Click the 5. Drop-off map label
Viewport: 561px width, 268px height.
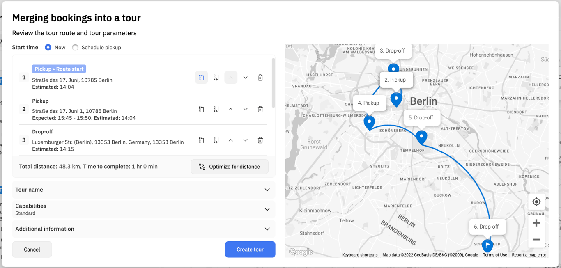[422, 117]
